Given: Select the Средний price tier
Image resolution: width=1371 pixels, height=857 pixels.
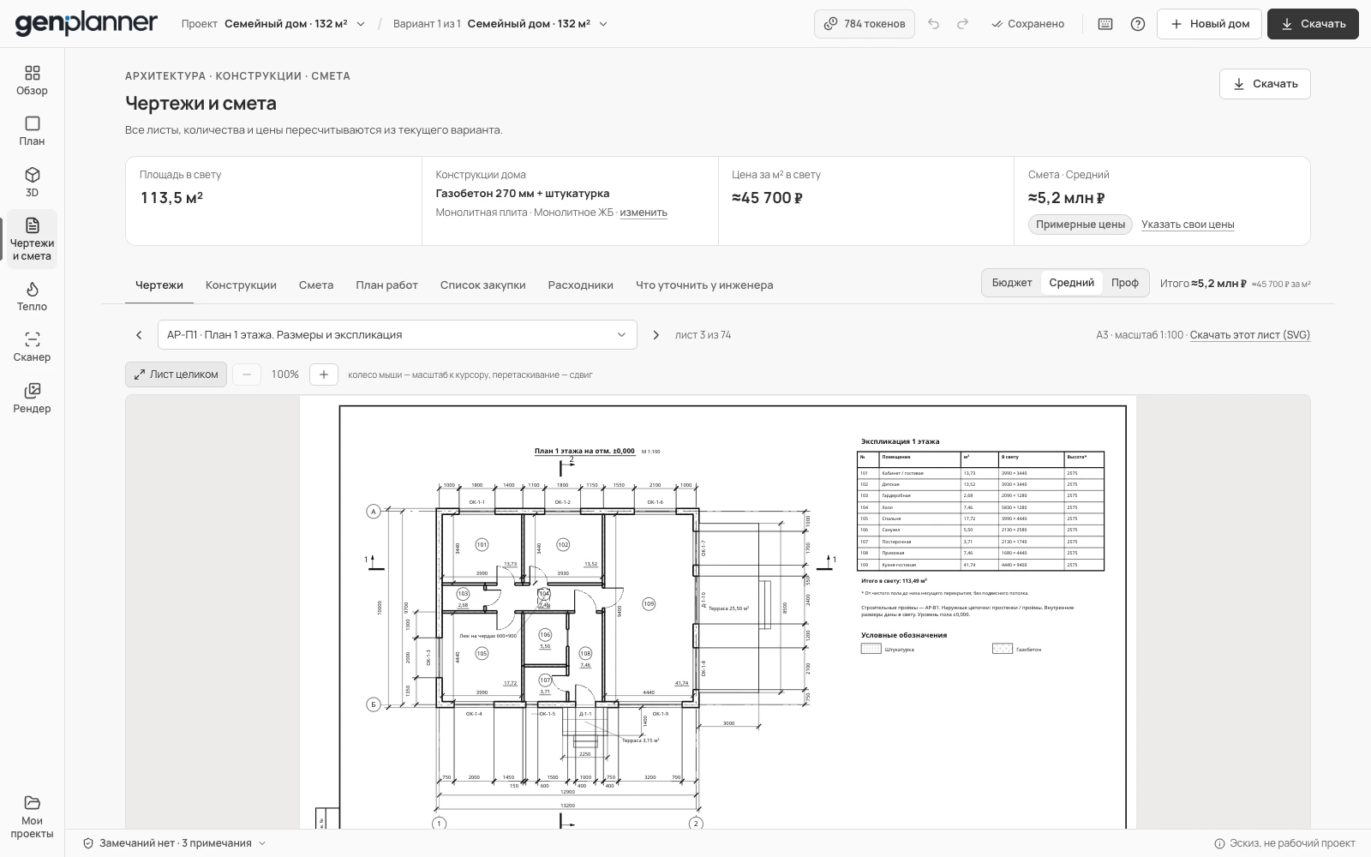Looking at the screenshot, I should tap(1071, 283).
